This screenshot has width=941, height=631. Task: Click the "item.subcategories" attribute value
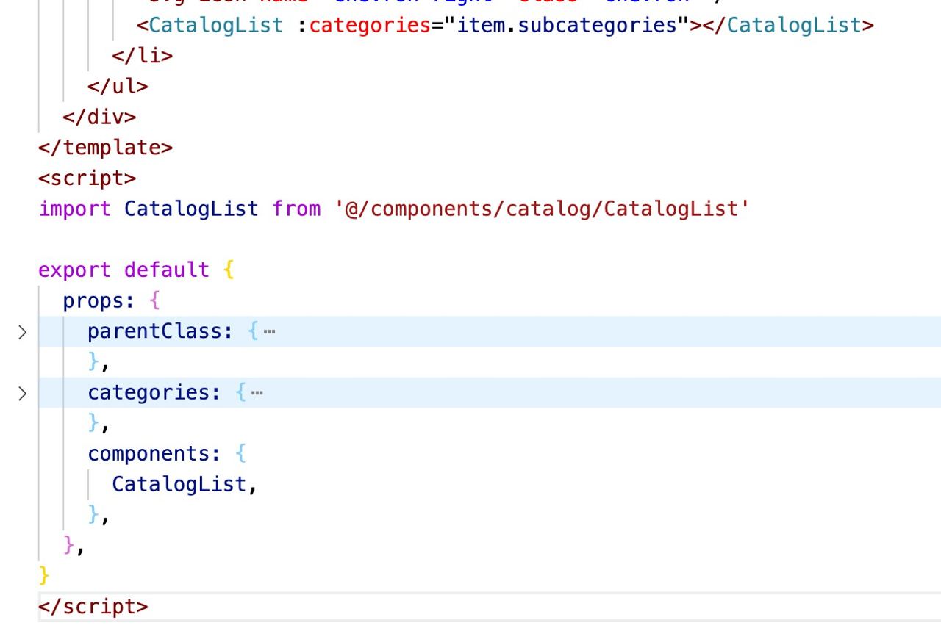tap(566, 25)
